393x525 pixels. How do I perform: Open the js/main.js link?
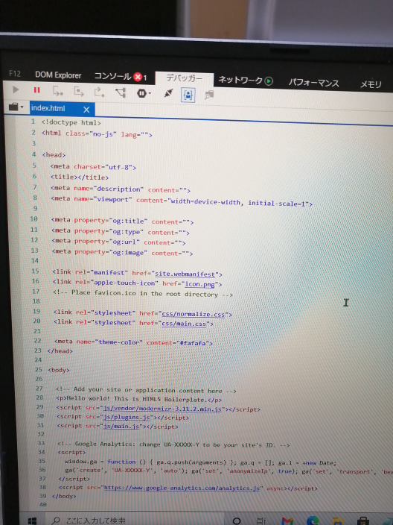(121, 427)
